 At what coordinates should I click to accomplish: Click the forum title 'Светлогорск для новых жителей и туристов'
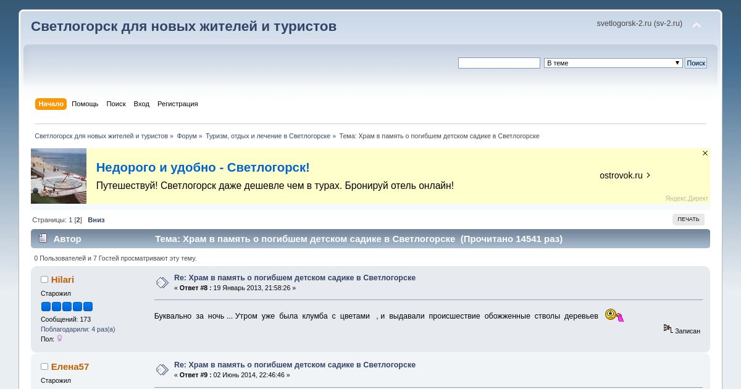183,27
